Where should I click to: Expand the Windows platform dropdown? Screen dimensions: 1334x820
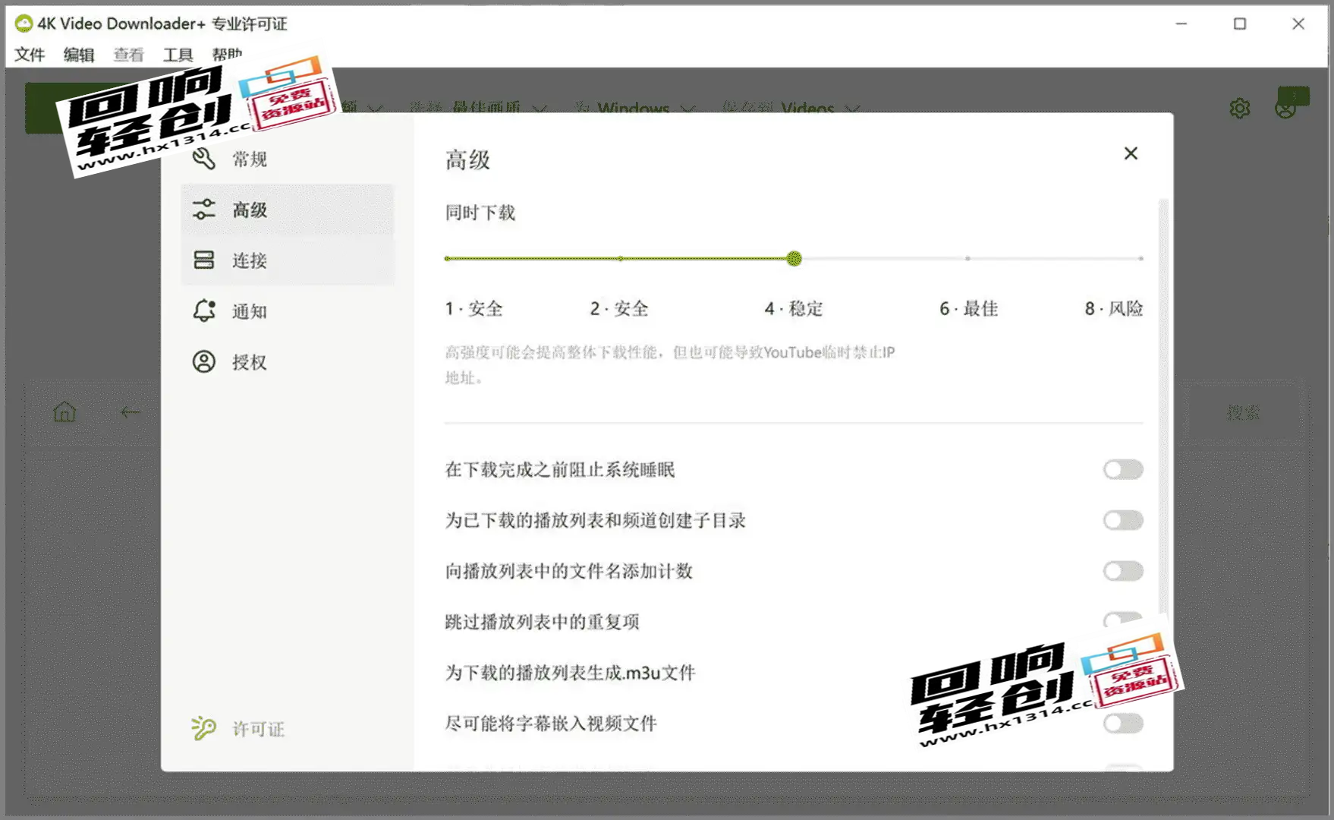pos(645,107)
